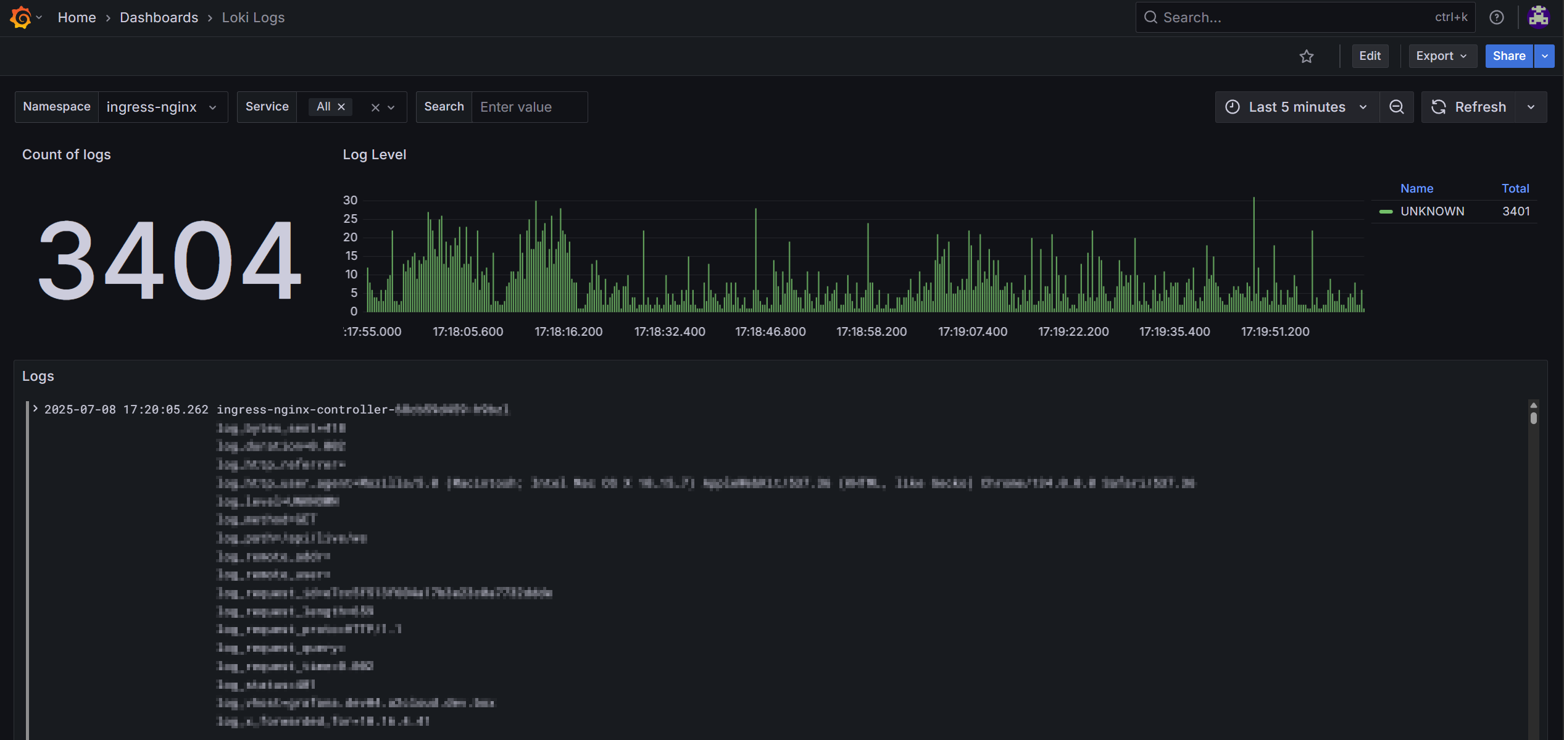Click the Loki Logs breadcrumb
Screen dimensions: 1564x740
(x=253, y=17)
